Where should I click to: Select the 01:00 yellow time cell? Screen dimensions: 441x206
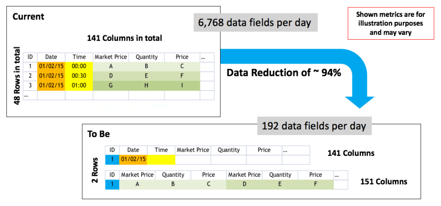pos(78,85)
